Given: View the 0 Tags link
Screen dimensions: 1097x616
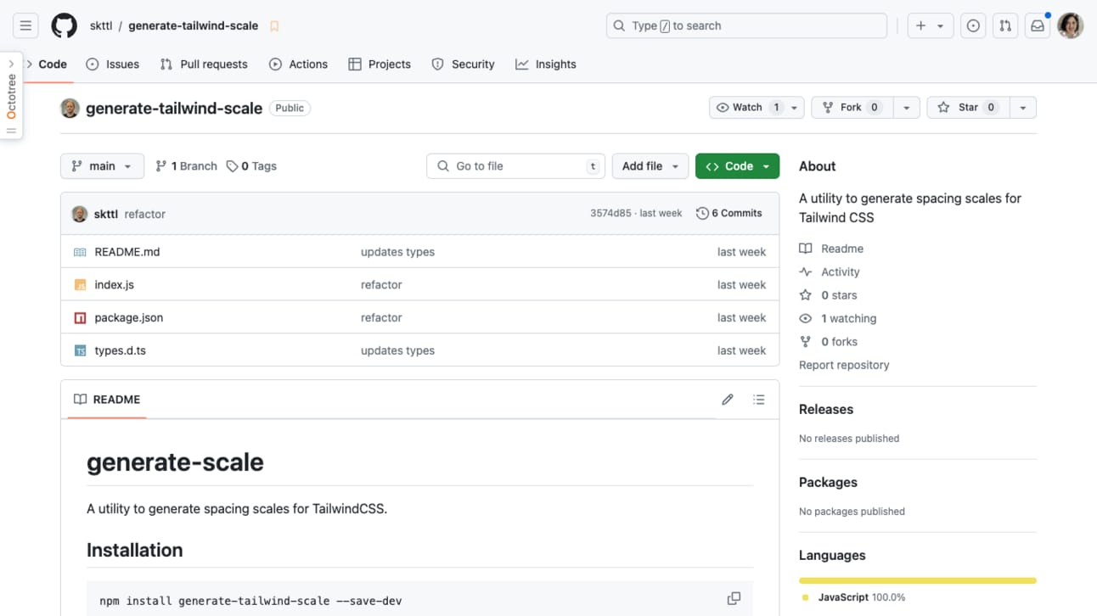Looking at the screenshot, I should pos(251,166).
